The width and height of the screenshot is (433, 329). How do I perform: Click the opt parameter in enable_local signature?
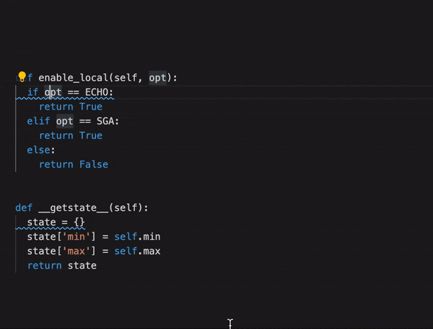(158, 78)
